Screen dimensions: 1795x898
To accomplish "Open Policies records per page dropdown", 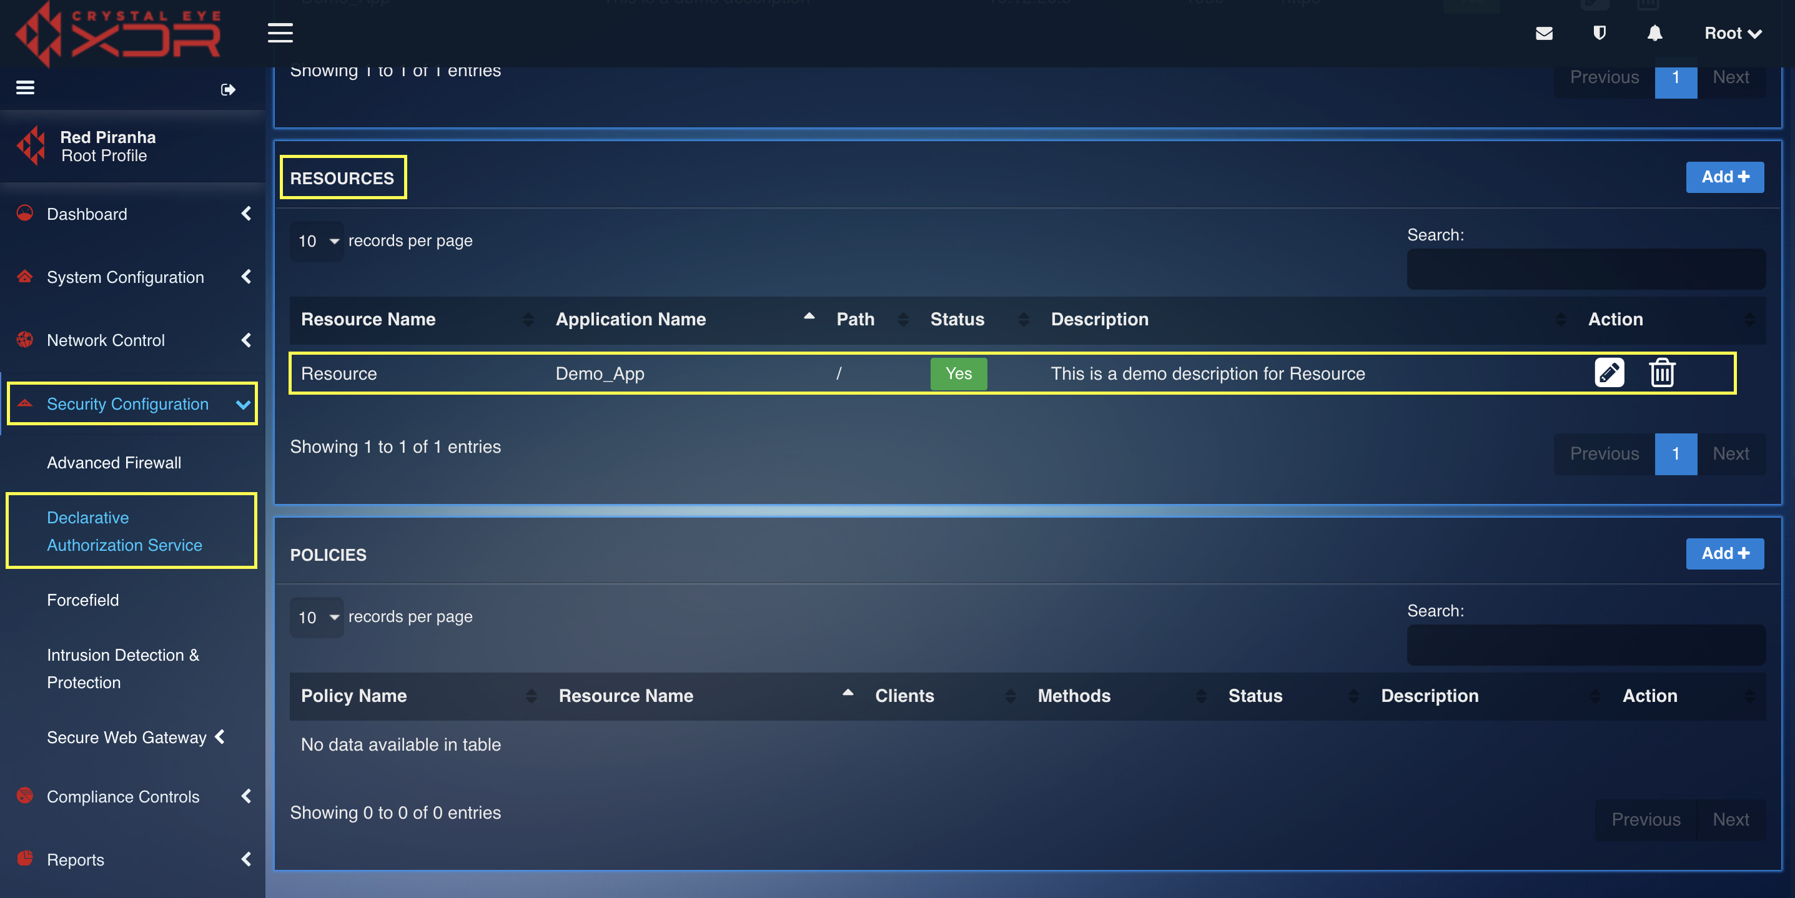I will point(317,617).
